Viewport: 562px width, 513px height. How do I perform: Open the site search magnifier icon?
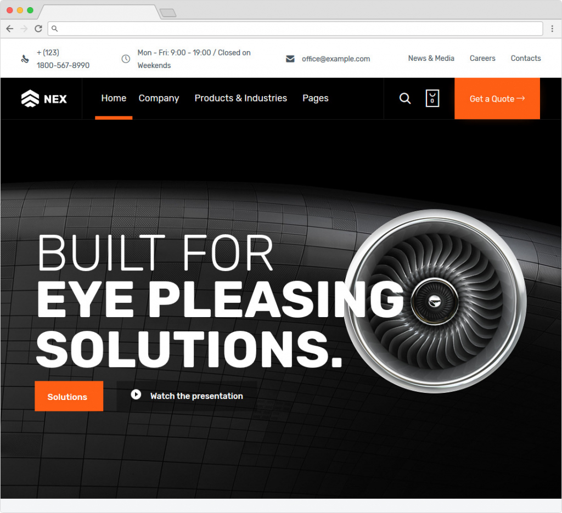pos(405,99)
